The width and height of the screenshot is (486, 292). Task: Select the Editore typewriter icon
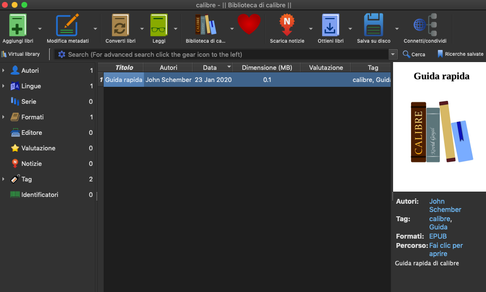pyautogui.click(x=15, y=132)
